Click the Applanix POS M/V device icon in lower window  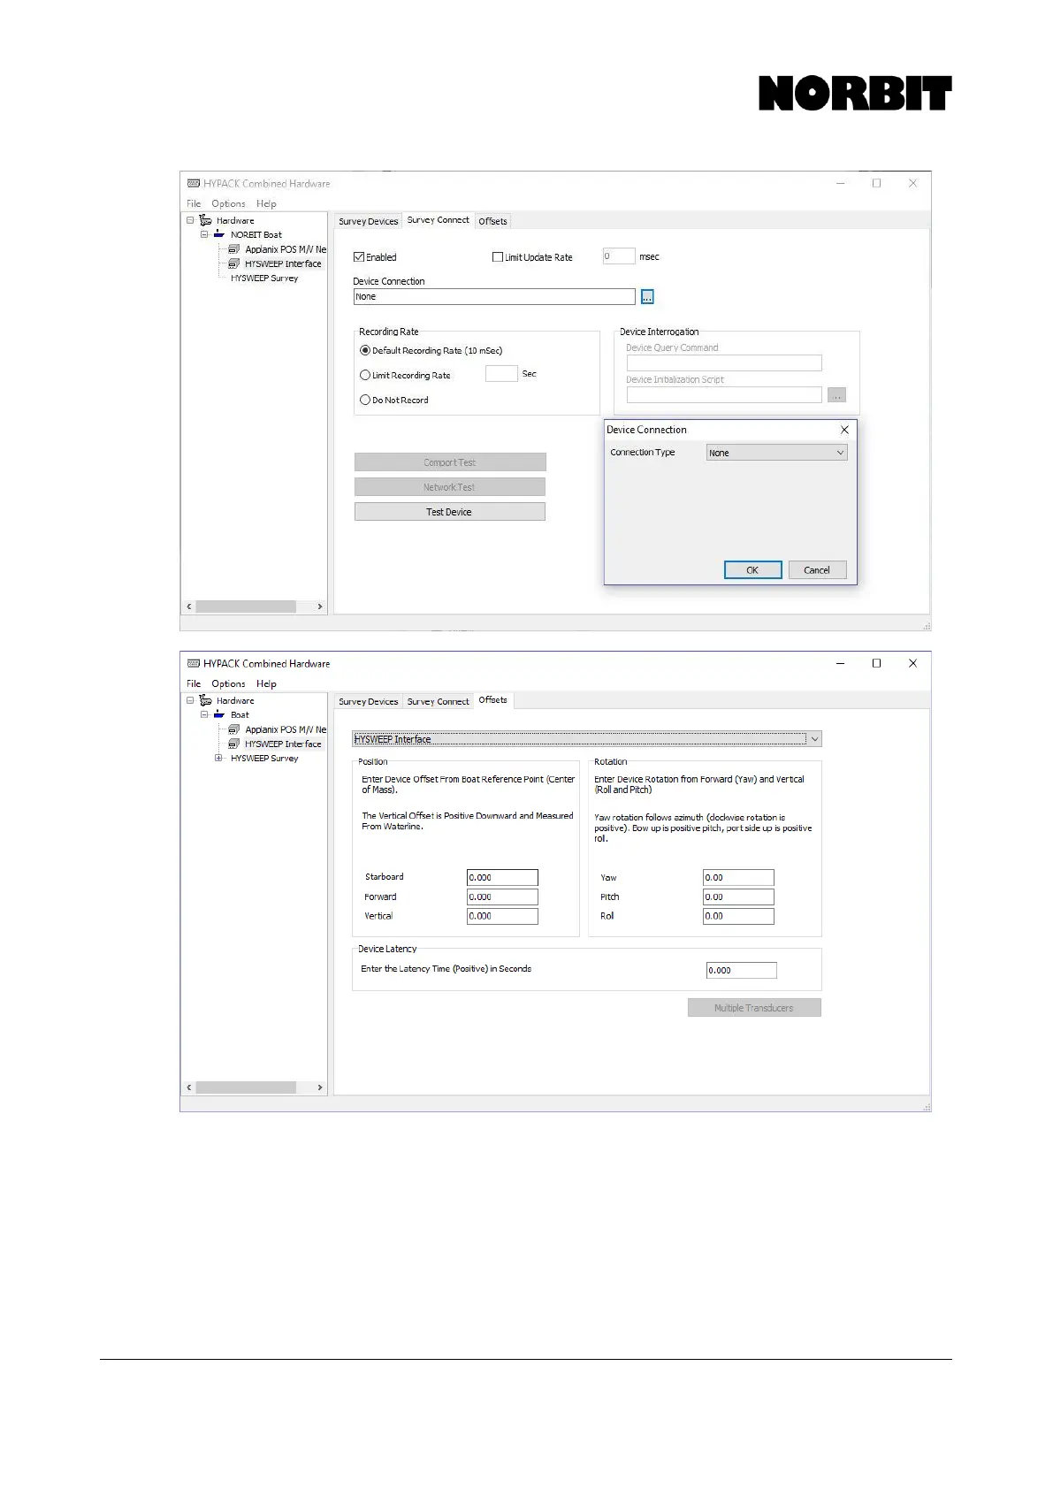(x=233, y=729)
